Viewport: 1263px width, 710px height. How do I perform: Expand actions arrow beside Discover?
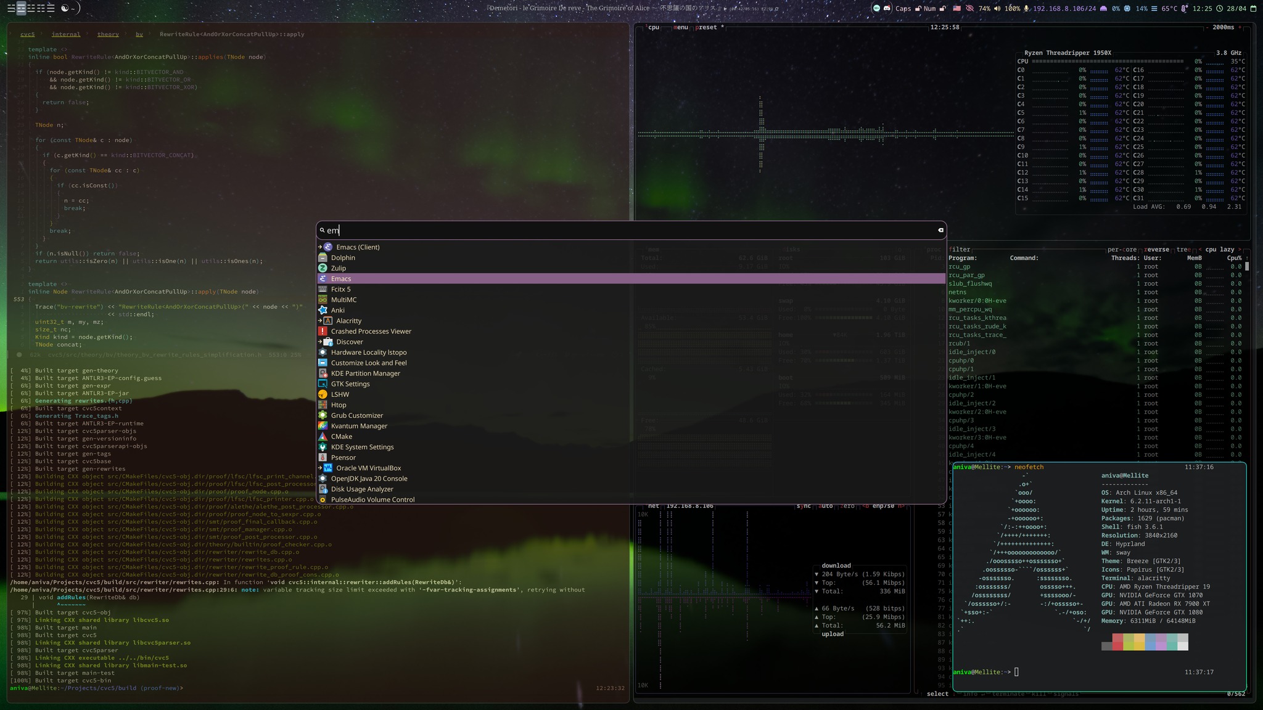tap(320, 341)
